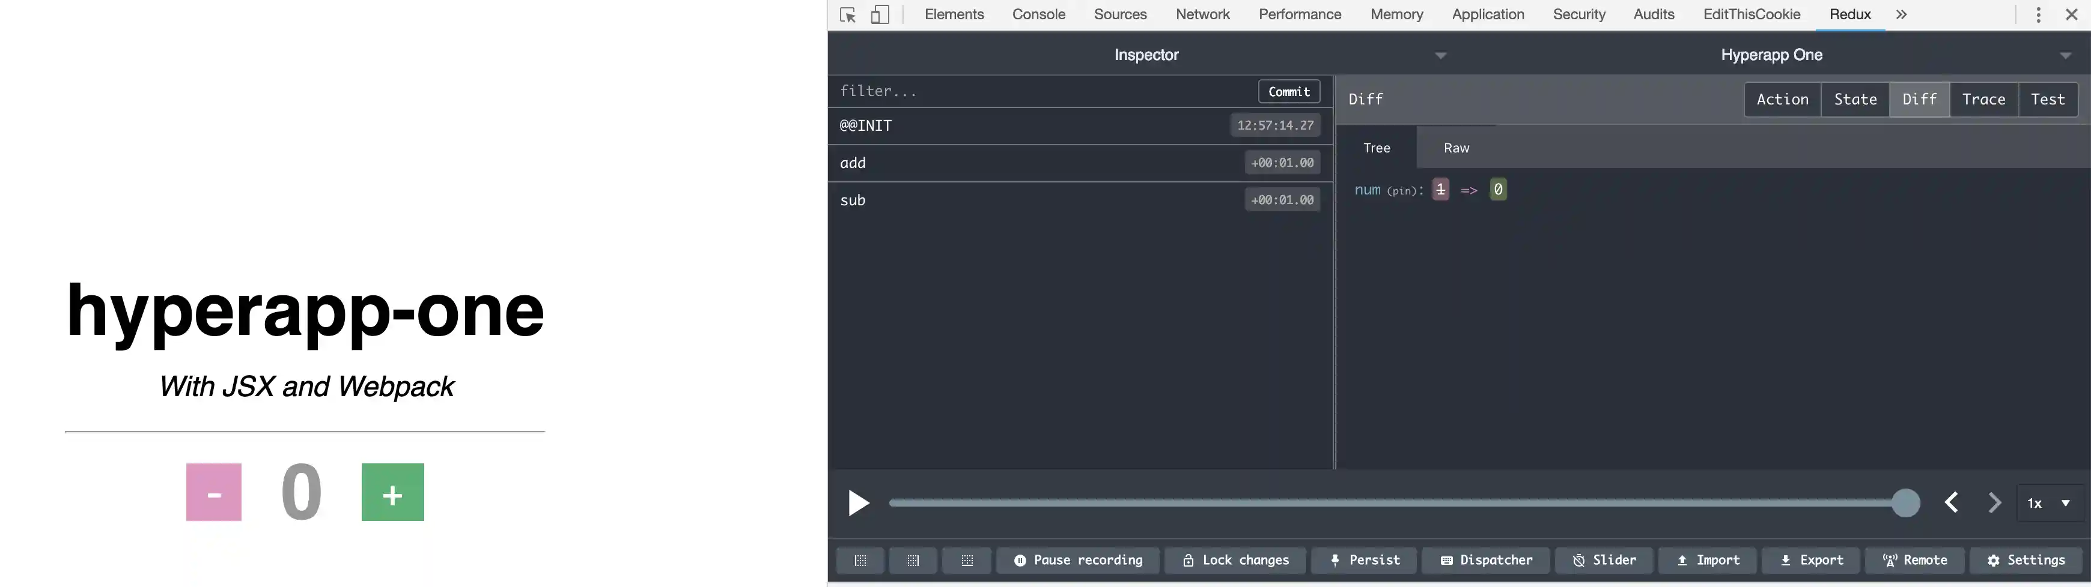Step to previous action arrow
This screenshot has height=587, width=2091.
pyautogui.click(x=1952, y=503)
